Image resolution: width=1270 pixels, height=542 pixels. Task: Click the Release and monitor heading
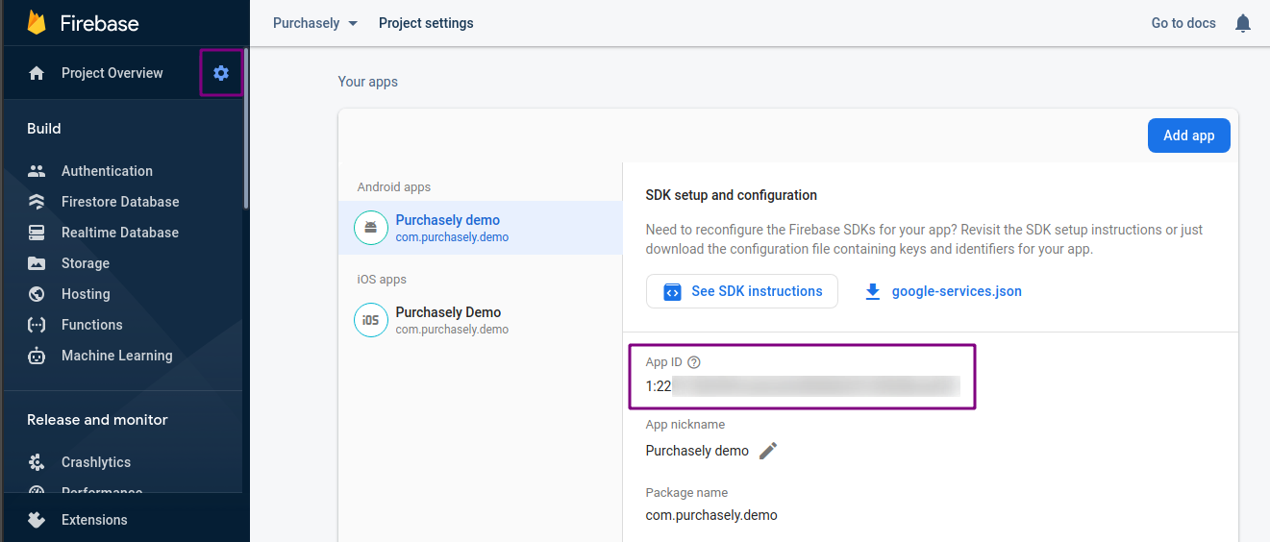coord(97,420)
